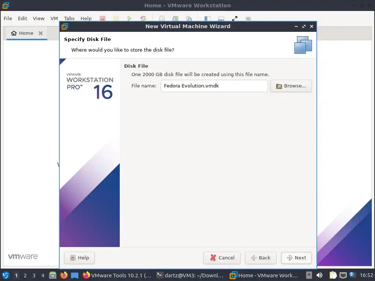
Task: Click the File name input field
Action: click(x=214, y=86)
